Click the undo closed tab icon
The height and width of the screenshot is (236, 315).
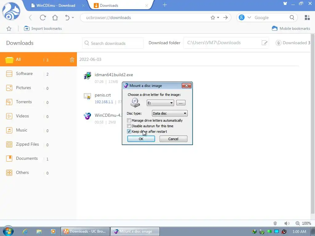[67, 18]
